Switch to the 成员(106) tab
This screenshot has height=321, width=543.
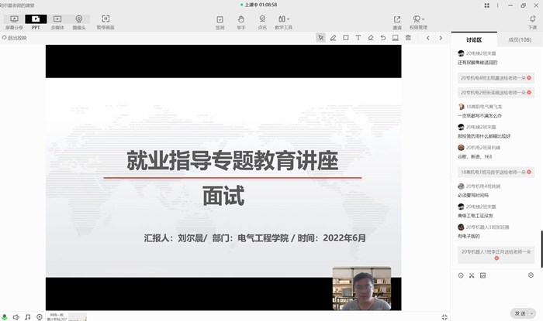519,39
